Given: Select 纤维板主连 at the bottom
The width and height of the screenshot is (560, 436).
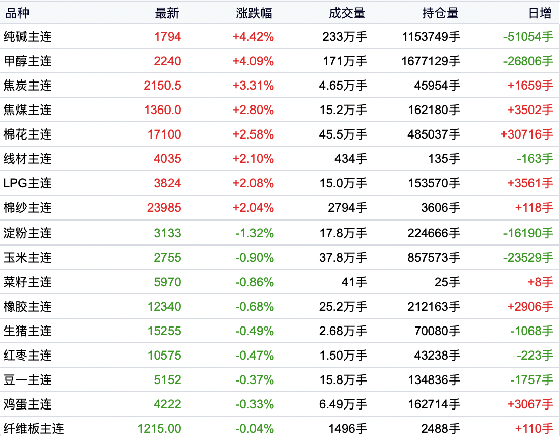Looking at the screenshot, I should click(34, 429).
